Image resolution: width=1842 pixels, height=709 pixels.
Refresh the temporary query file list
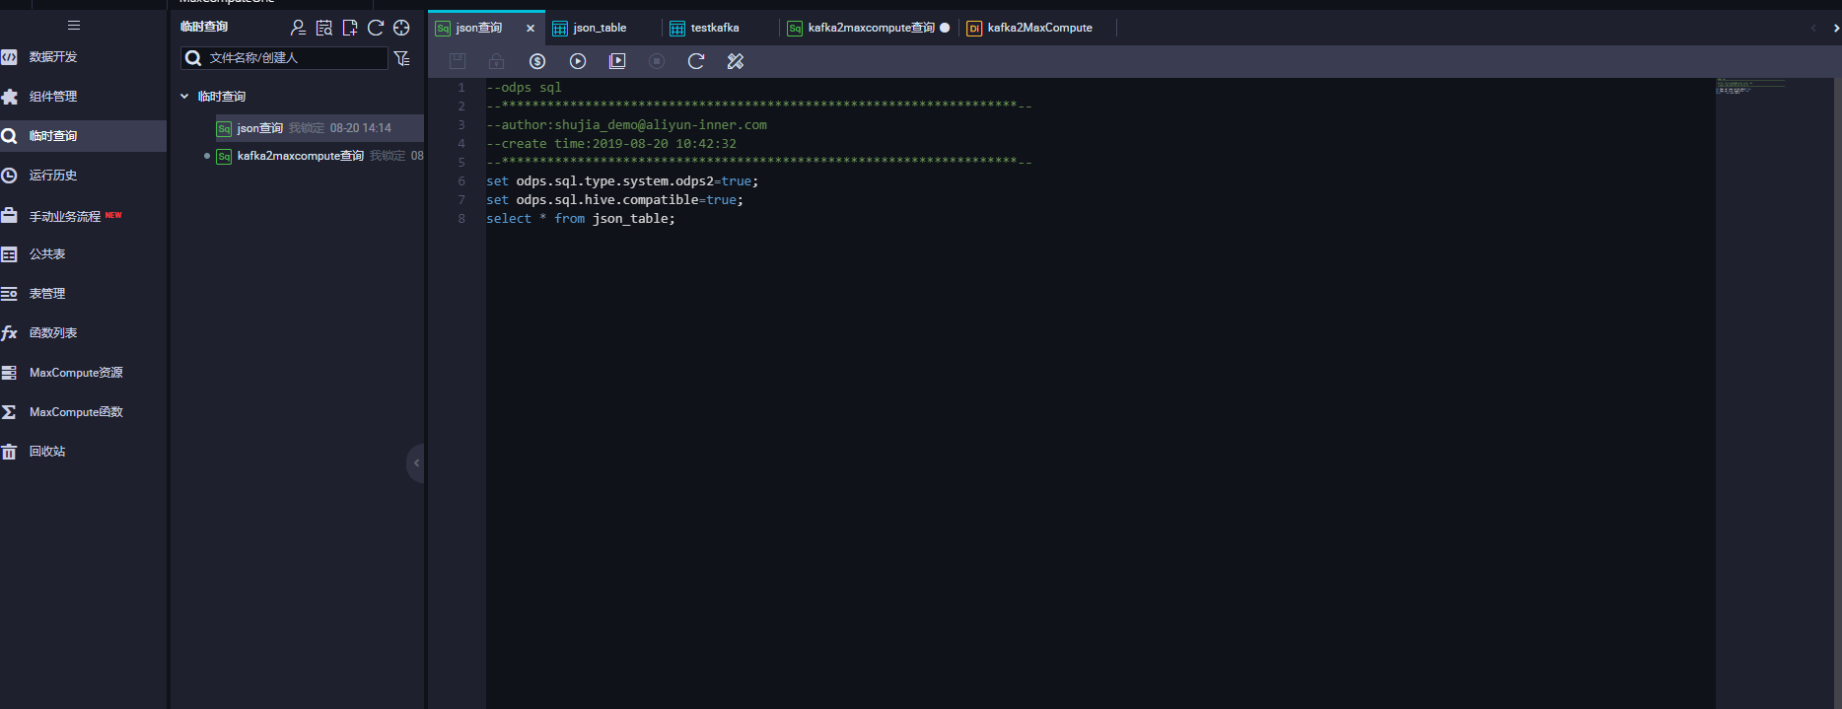[x=376, y=28]
